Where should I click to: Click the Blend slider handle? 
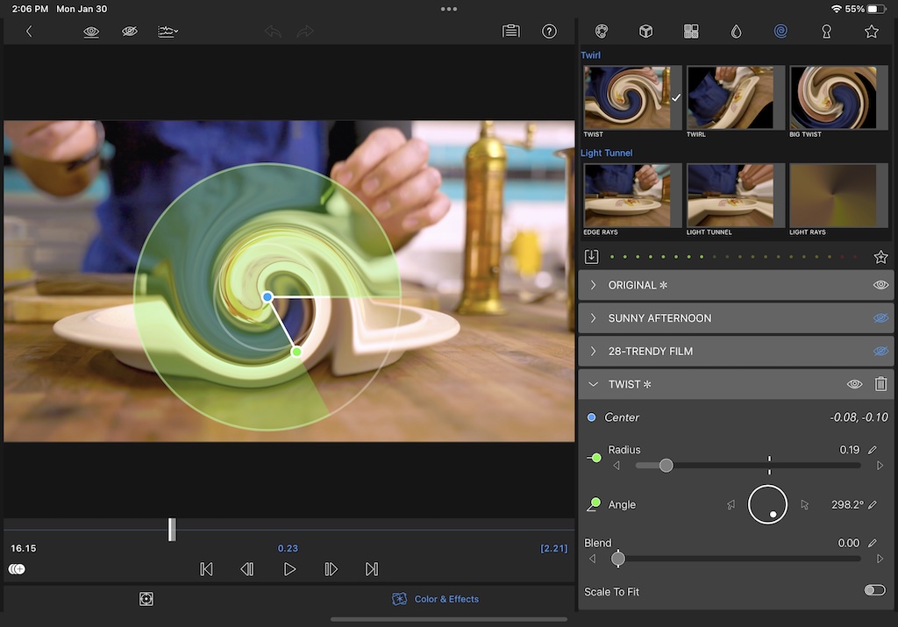[618, 559]
